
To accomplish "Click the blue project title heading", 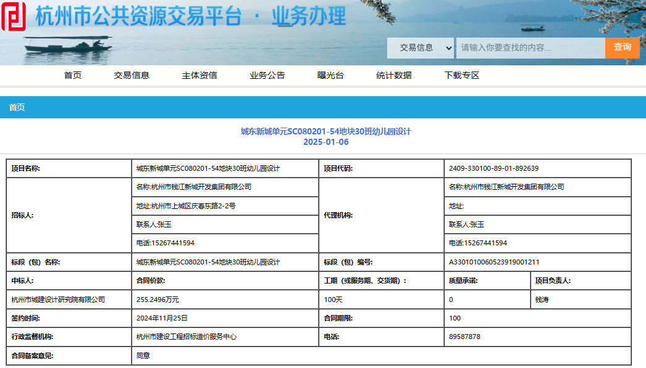I will click(326, 131).
